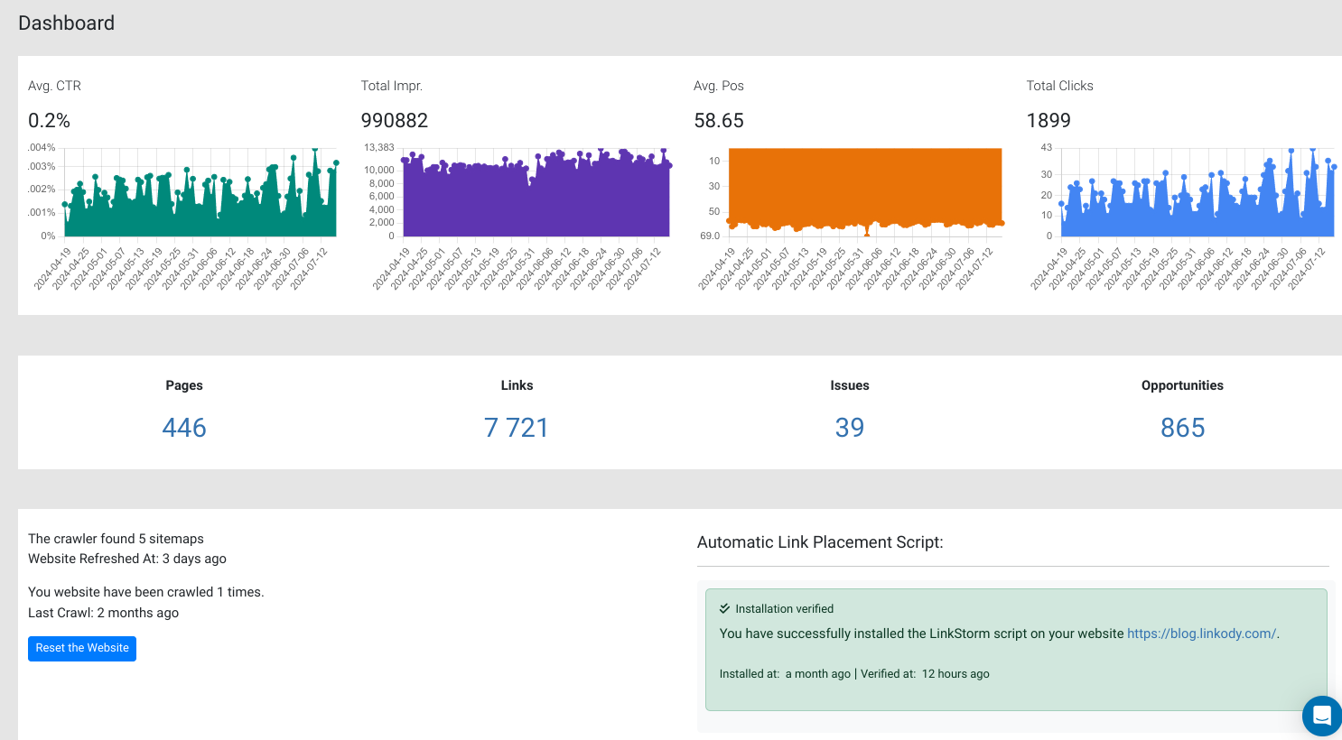Open the blog.linkody.com link
Viewport: 1342px width, 740px height.
1201,634
